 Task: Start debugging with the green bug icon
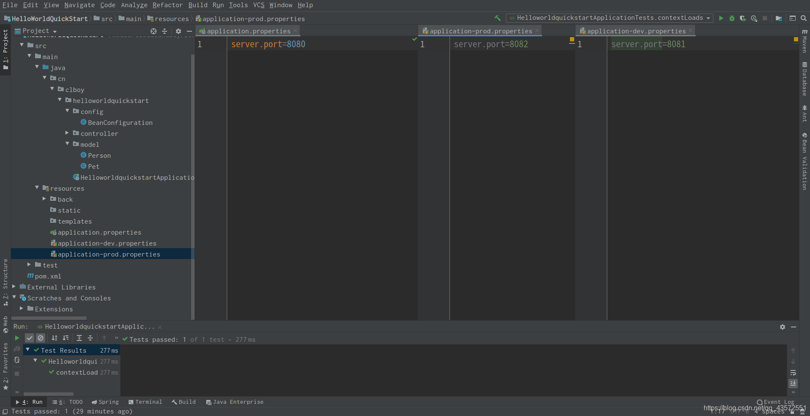click(732, 18)
